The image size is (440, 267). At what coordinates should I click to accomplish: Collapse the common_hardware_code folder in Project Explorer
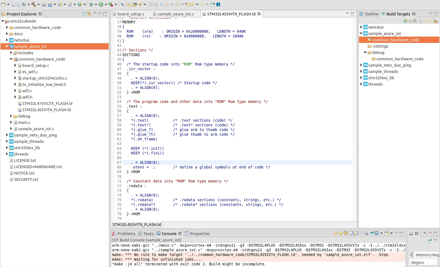[11, 59]
